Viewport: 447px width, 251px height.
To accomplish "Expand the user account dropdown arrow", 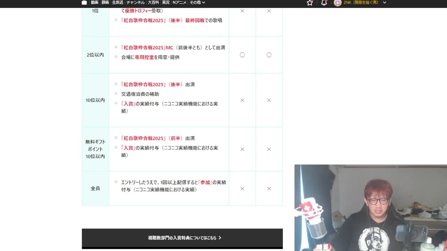I will point(384,2).
